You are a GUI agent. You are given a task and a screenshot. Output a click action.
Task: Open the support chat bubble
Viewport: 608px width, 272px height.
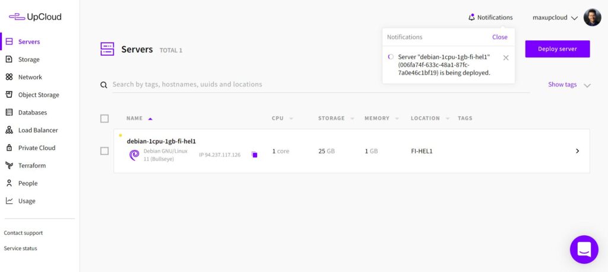click(x=584, y=249)
